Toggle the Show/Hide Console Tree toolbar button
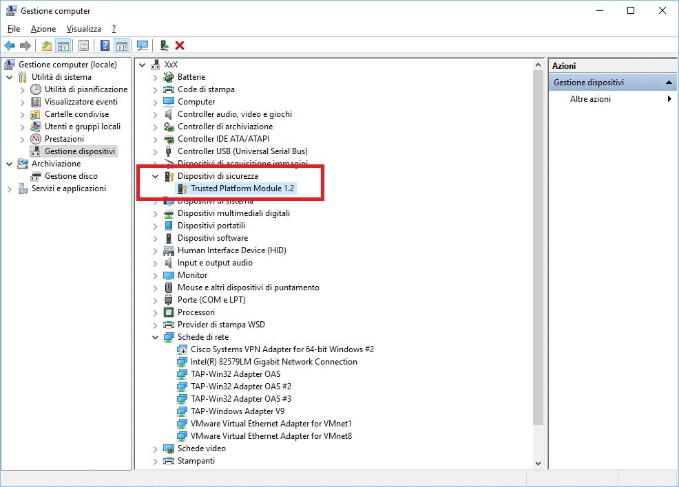Image resolution: width=679 pixels, height=487 pixels. coord(63,45)
